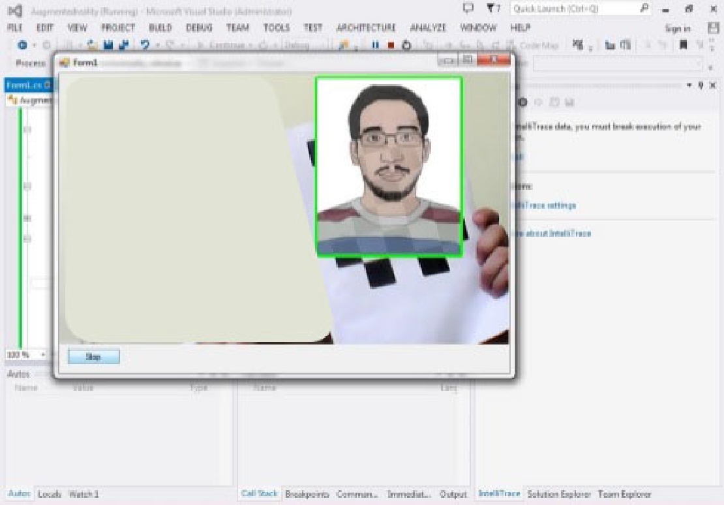Viewport: 724px width, 505px height.
Task: Open the VIEW menu
Action: click(x=77, y=28)
